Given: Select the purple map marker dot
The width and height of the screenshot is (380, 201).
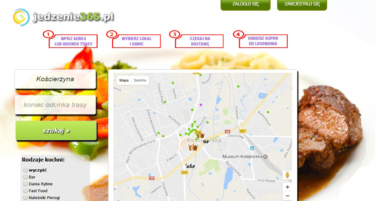Looking at the screenshot, I should pyautogui.click(x=201, y=105).
